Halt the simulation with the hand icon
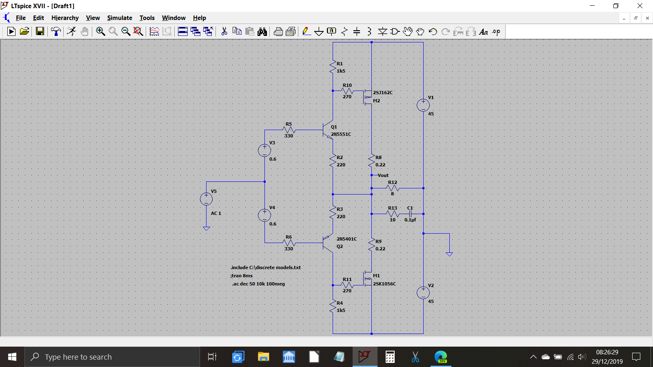653x367 pixels. [x=84, y=31]
